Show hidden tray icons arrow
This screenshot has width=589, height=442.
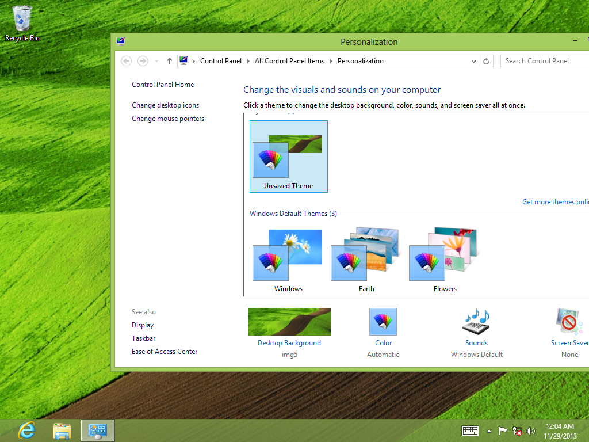tap(489, 431)
